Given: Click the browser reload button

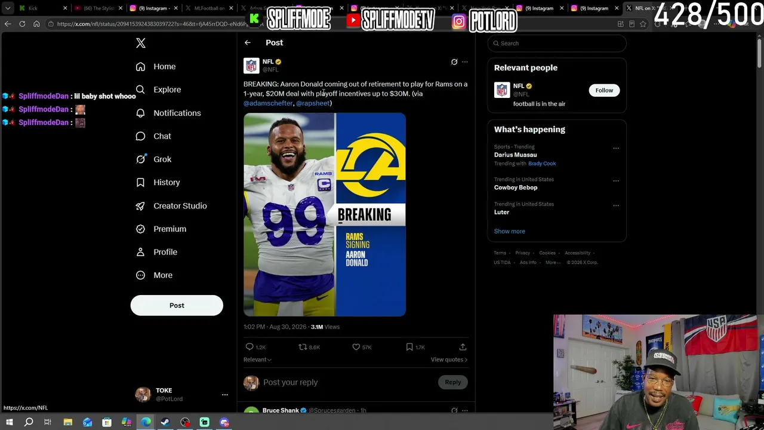Looking at the screenshot, I should 22,24.
